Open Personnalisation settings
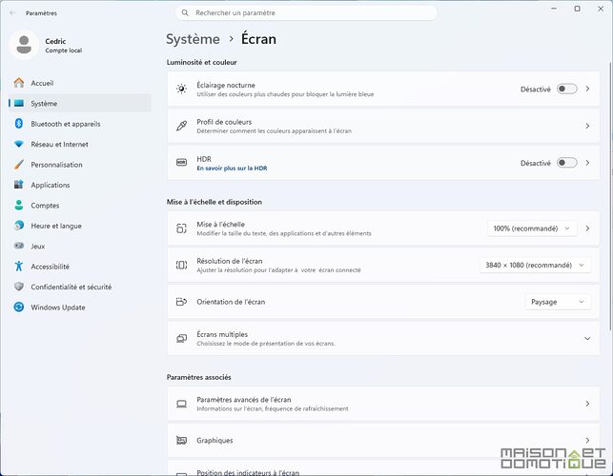Viewport: 613px width, 476px height. click(80, 165)
